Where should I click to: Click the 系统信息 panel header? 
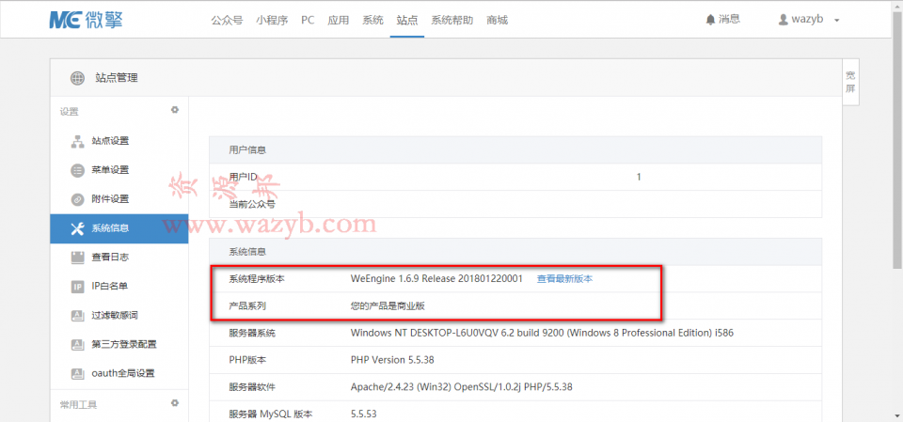[x=515, y=252]
